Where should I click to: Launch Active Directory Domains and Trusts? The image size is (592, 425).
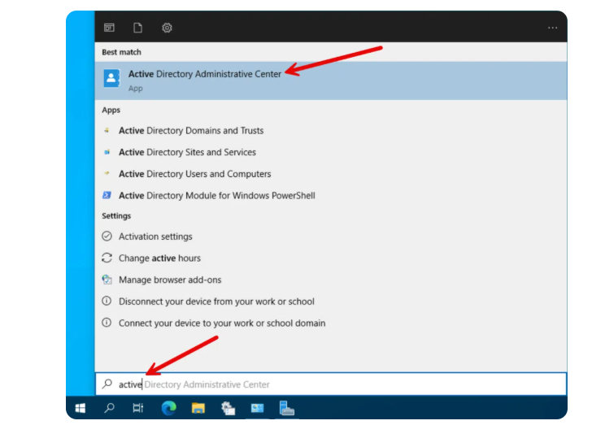click(191, 131)
